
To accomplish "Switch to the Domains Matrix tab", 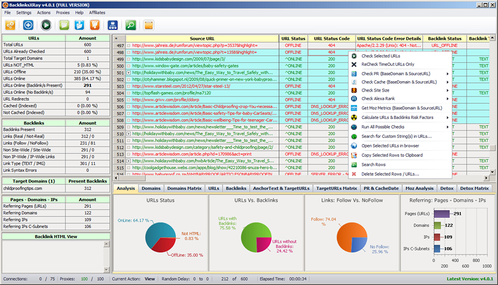I will coord(185,189).
